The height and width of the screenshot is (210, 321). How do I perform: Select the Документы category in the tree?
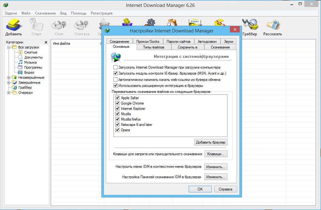(33, 57)
